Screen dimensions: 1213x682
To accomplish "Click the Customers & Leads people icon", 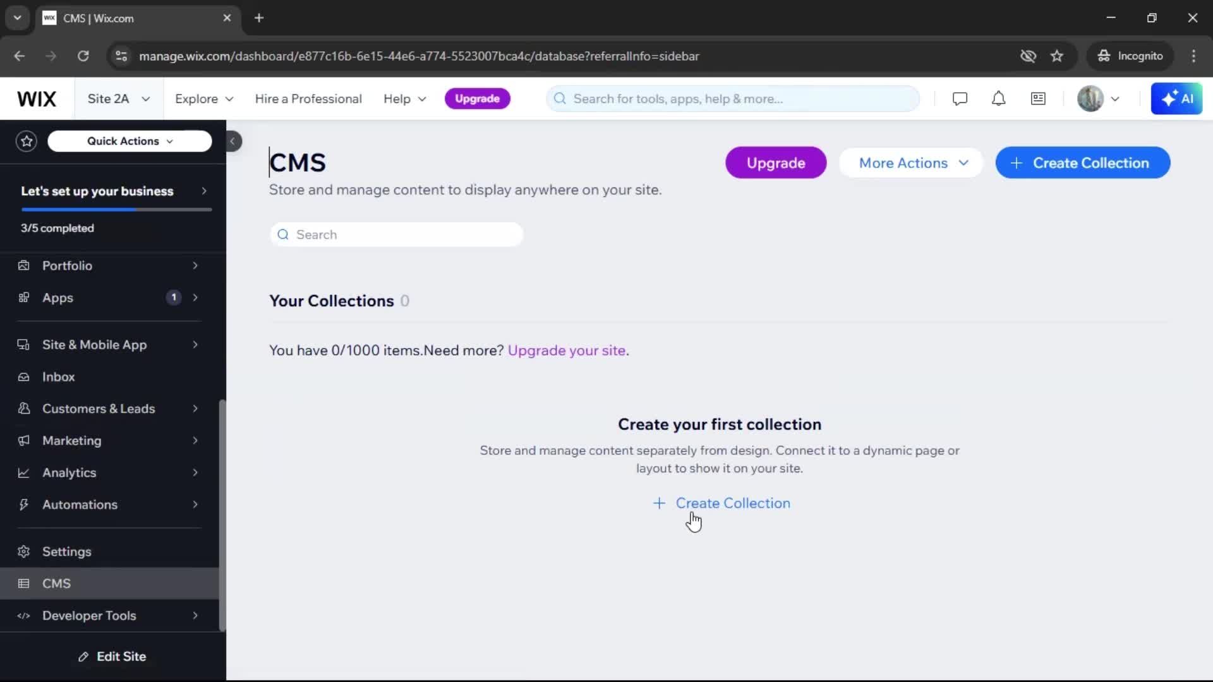I will point(23,409).
